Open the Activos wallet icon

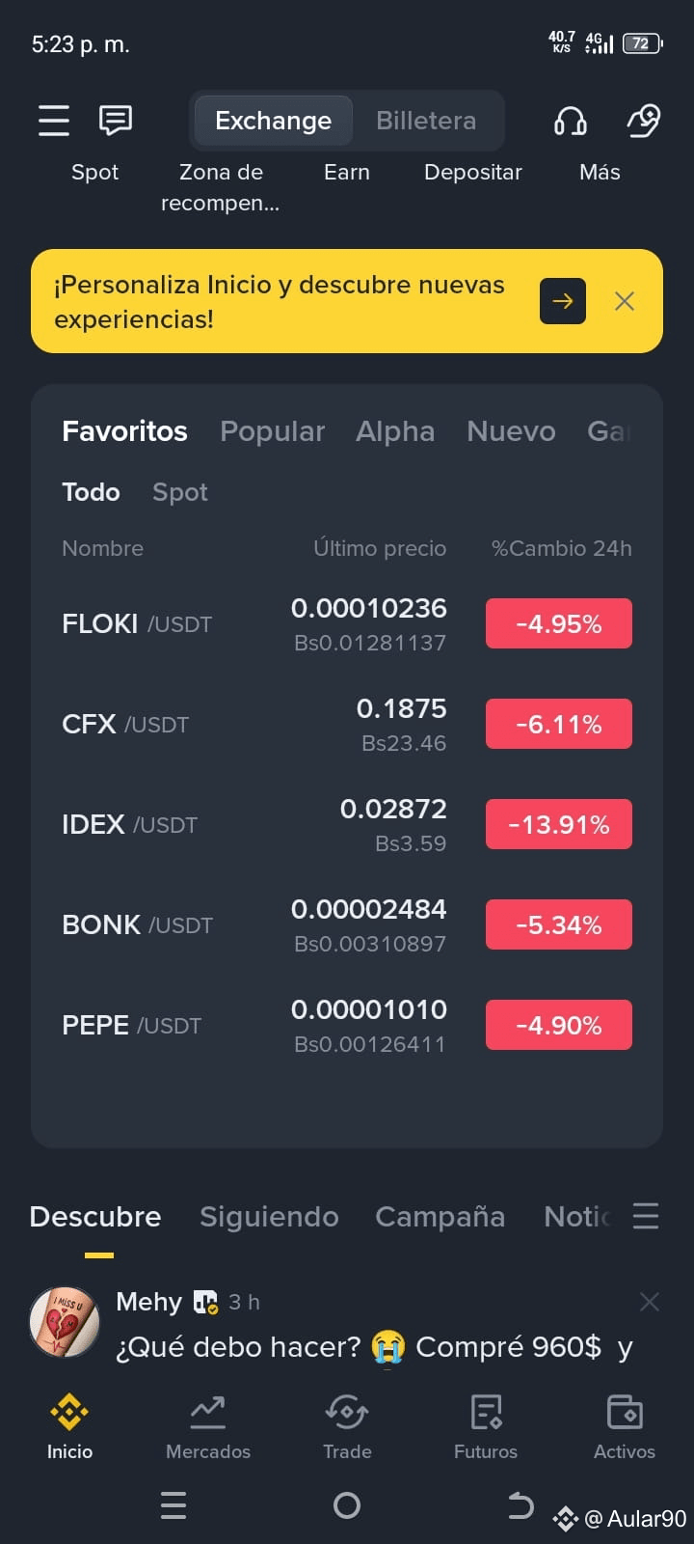625,1413
